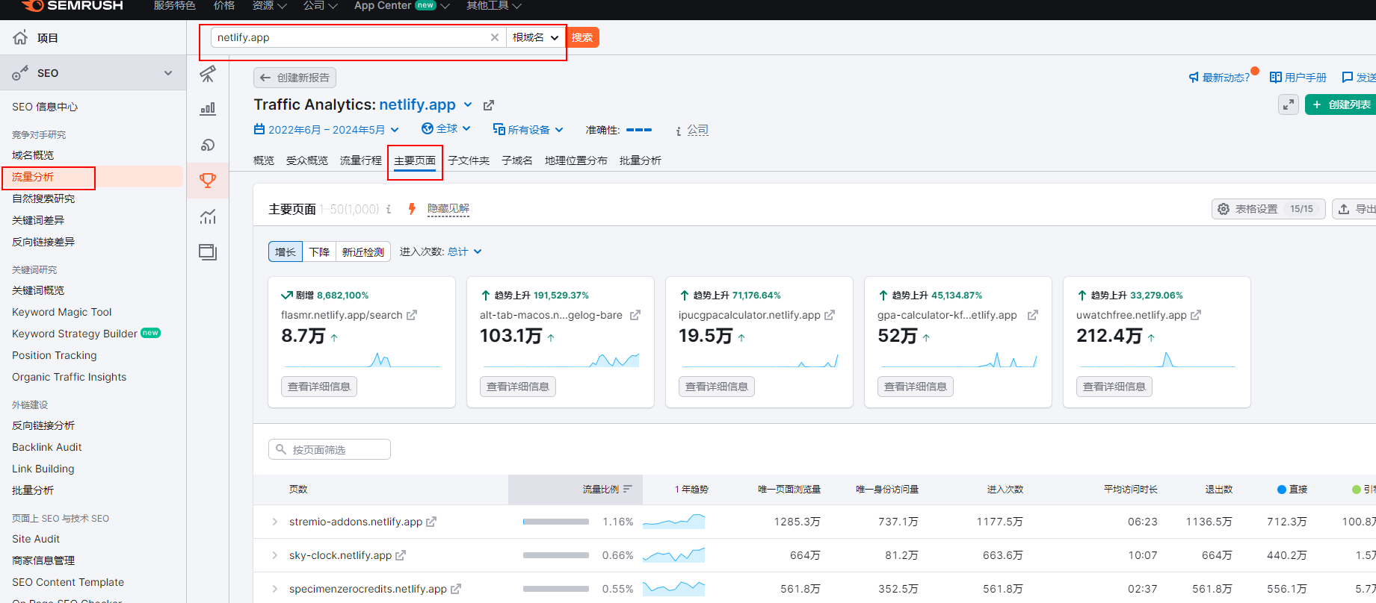Click the trophy icon in the sidebar strip
The width and height of the screenshot is (1376, 603).
click(208, 180)
